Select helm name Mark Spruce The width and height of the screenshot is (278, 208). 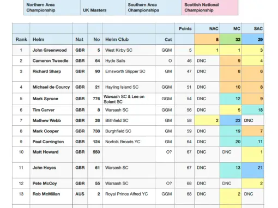pyautogui.click(x=45, y=99)
